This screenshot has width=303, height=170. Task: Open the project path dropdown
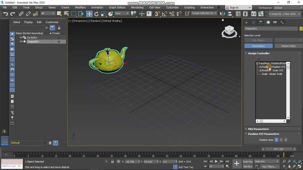pos(284,14)
